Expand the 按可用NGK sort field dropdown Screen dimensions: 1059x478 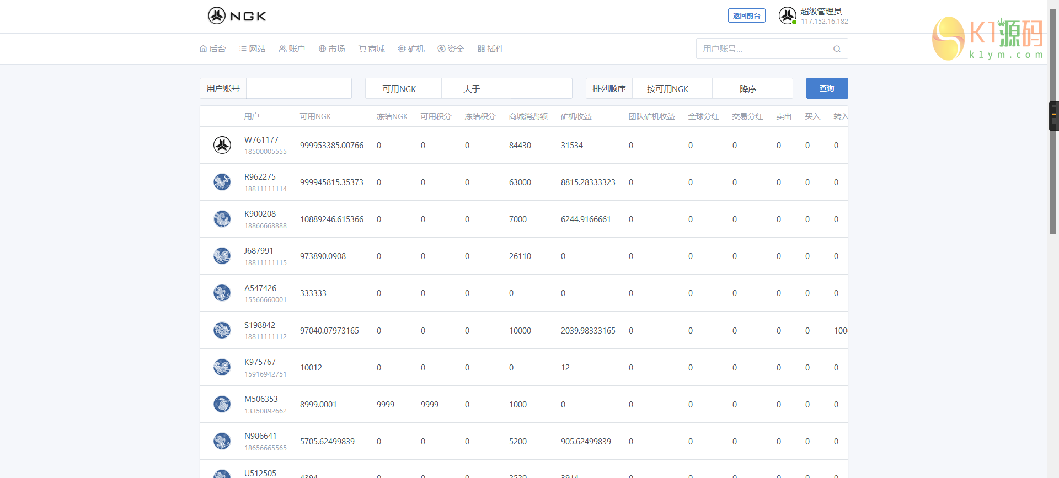pos(671,89)
